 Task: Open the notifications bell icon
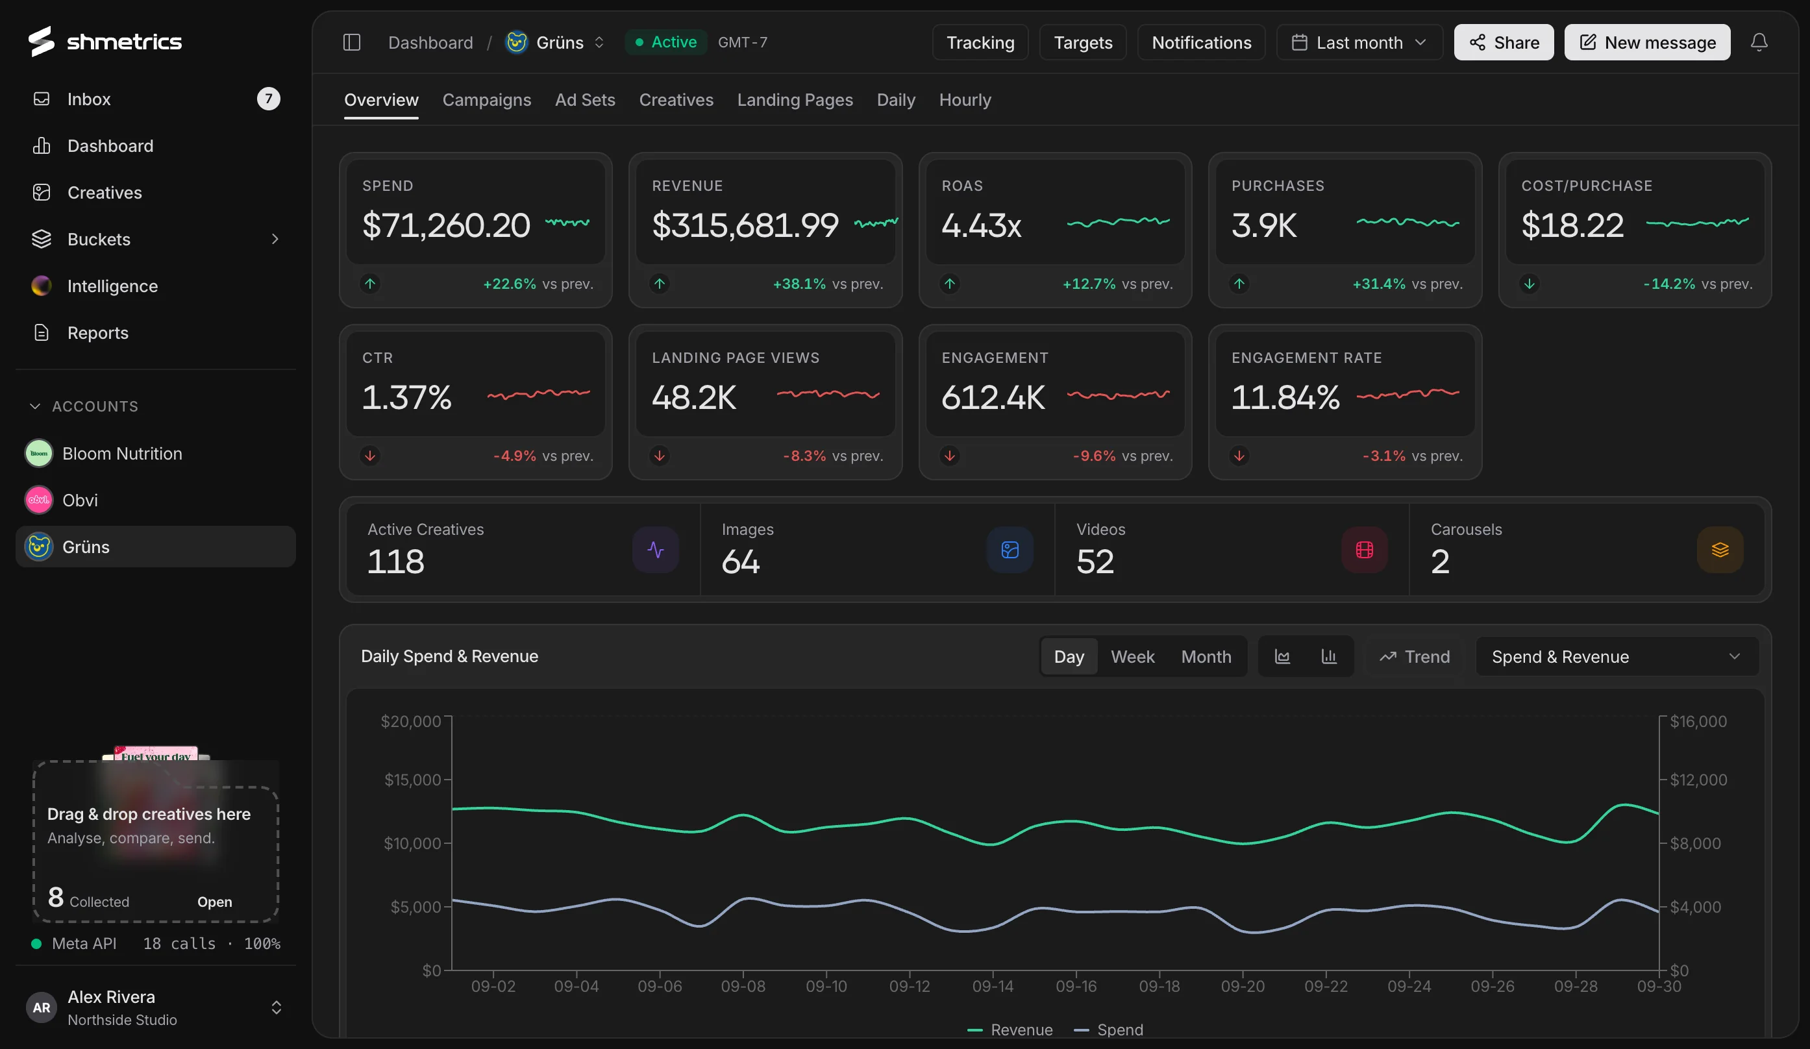coord(1758,42)
